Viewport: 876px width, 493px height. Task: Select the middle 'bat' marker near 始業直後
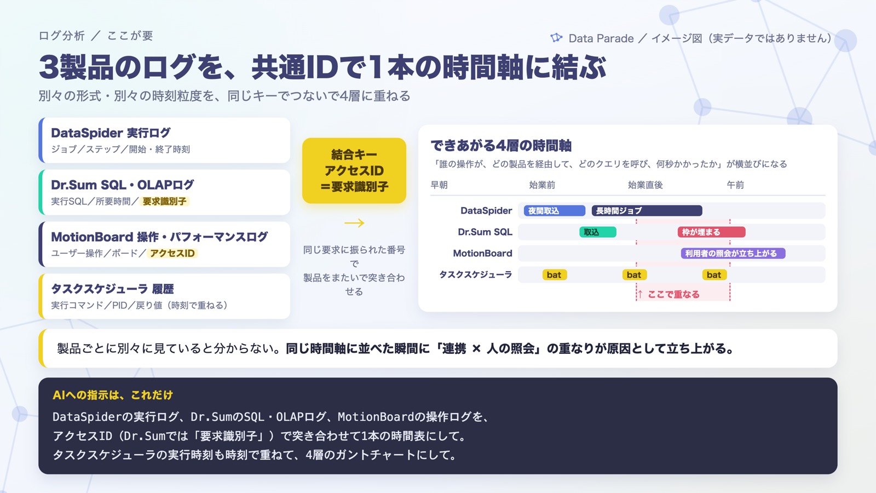click(634, 275)
